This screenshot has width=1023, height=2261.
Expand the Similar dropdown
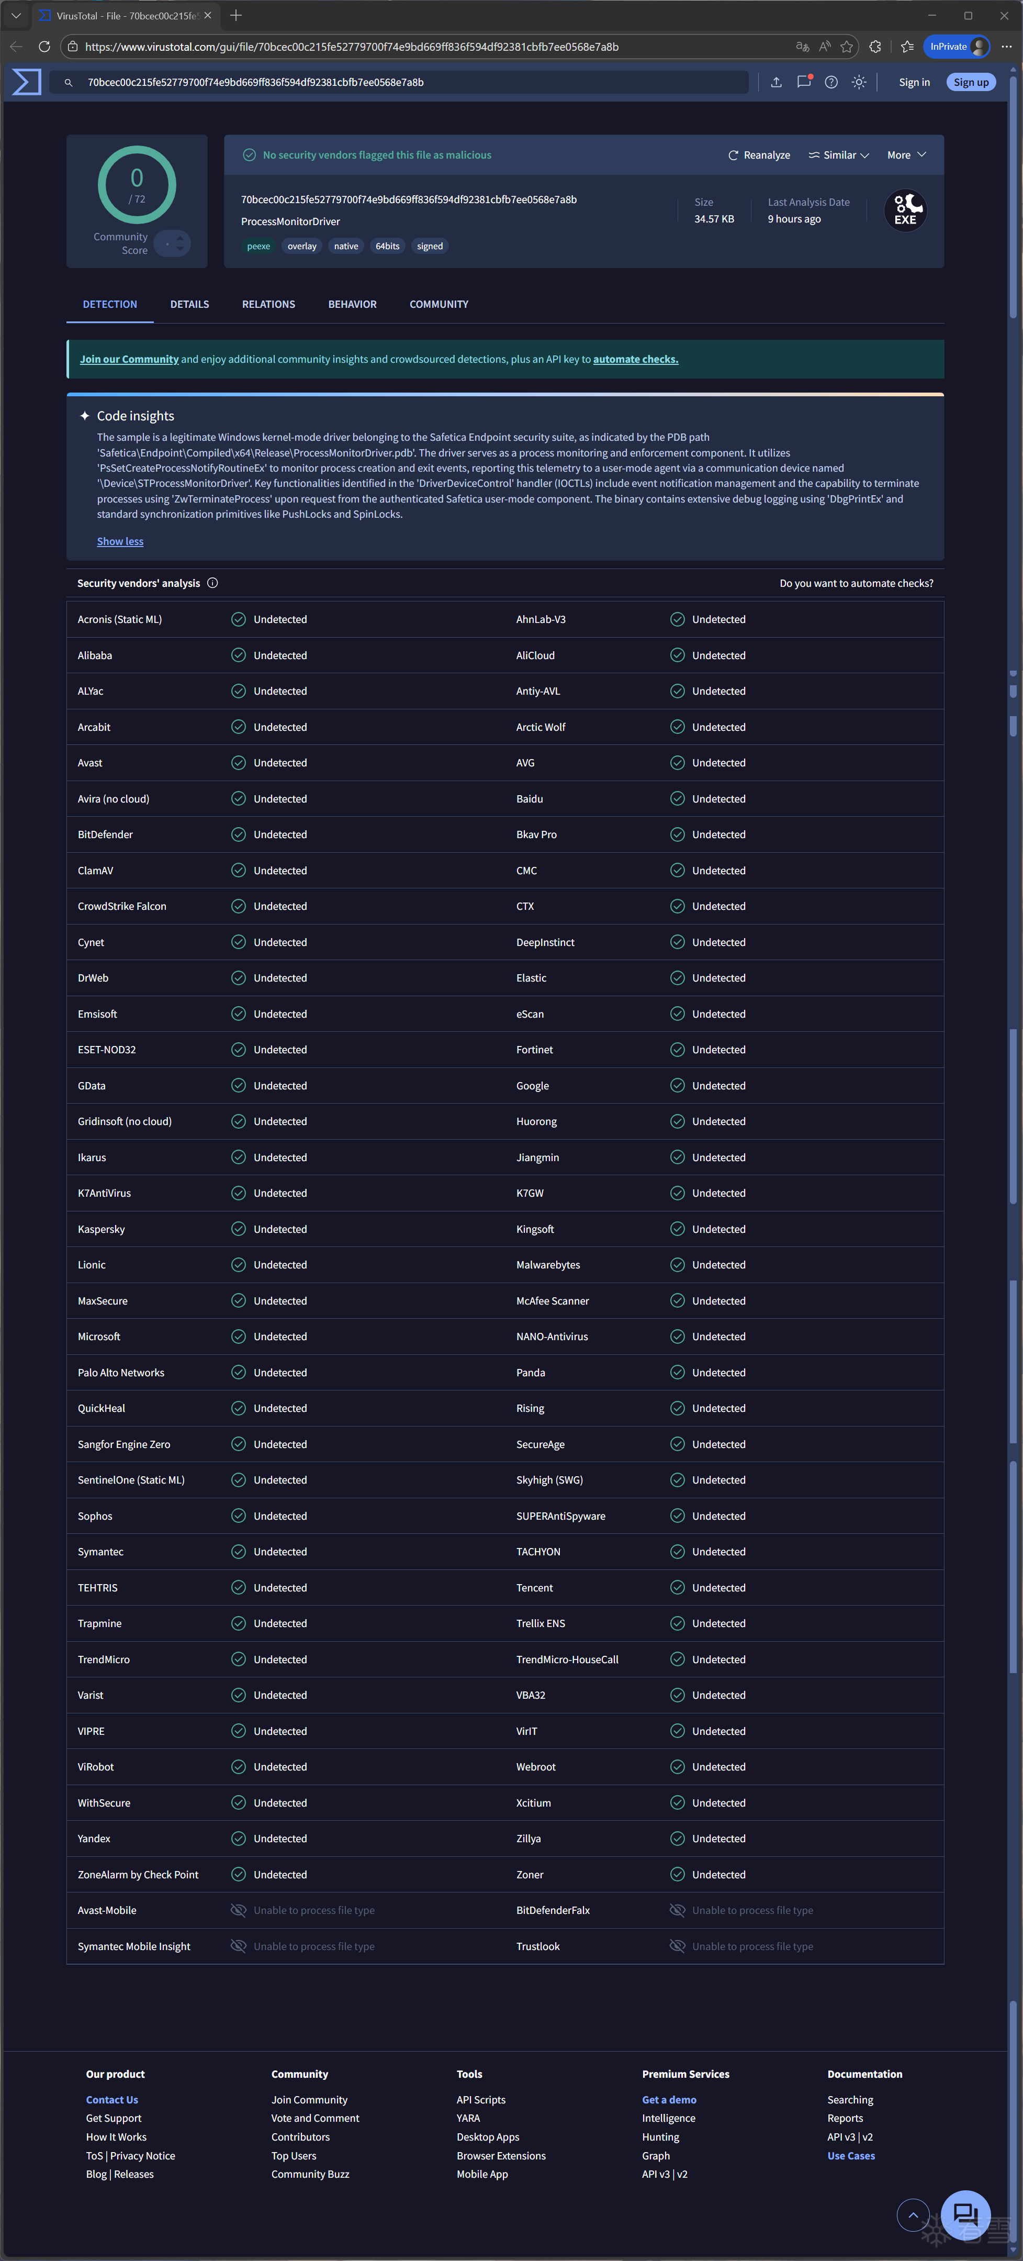839,155
